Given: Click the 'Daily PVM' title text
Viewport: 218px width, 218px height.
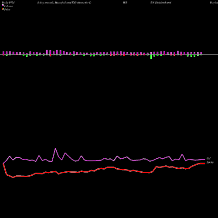Looking at the screenshot, I should (x=8, y=3).
